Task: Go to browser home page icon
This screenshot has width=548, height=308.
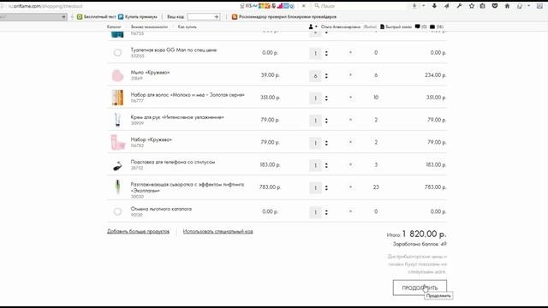Action: 507,6
